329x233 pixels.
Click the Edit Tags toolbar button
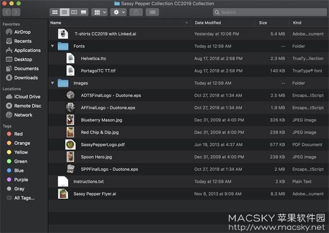tap(152, 12)
